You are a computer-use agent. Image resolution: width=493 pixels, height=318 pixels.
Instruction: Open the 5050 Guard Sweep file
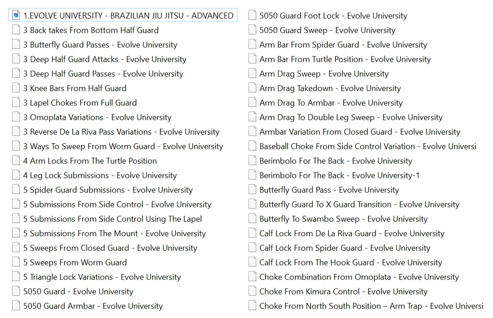327,30
